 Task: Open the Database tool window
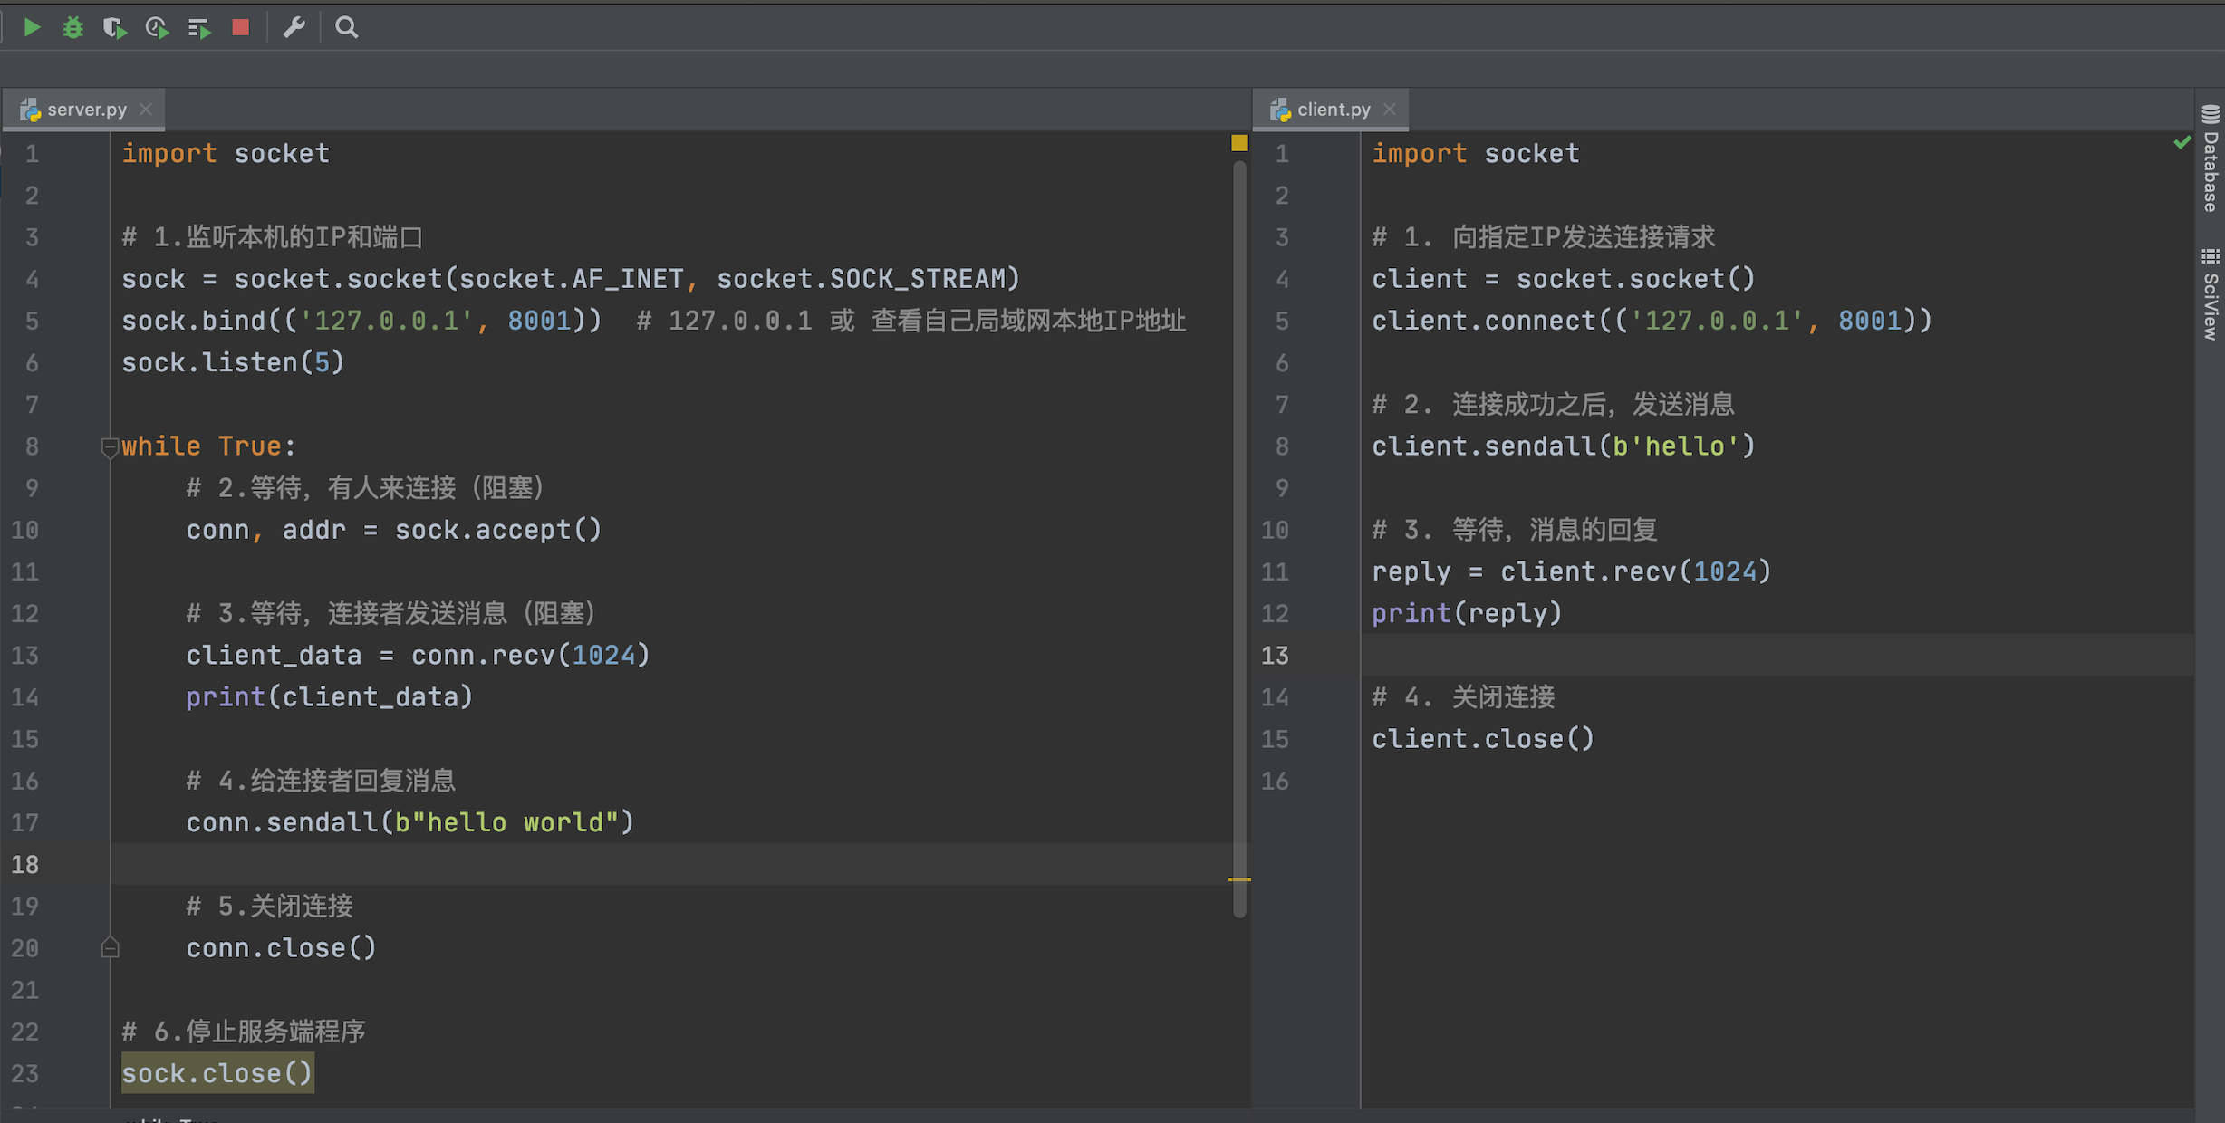coord(2211,158)
